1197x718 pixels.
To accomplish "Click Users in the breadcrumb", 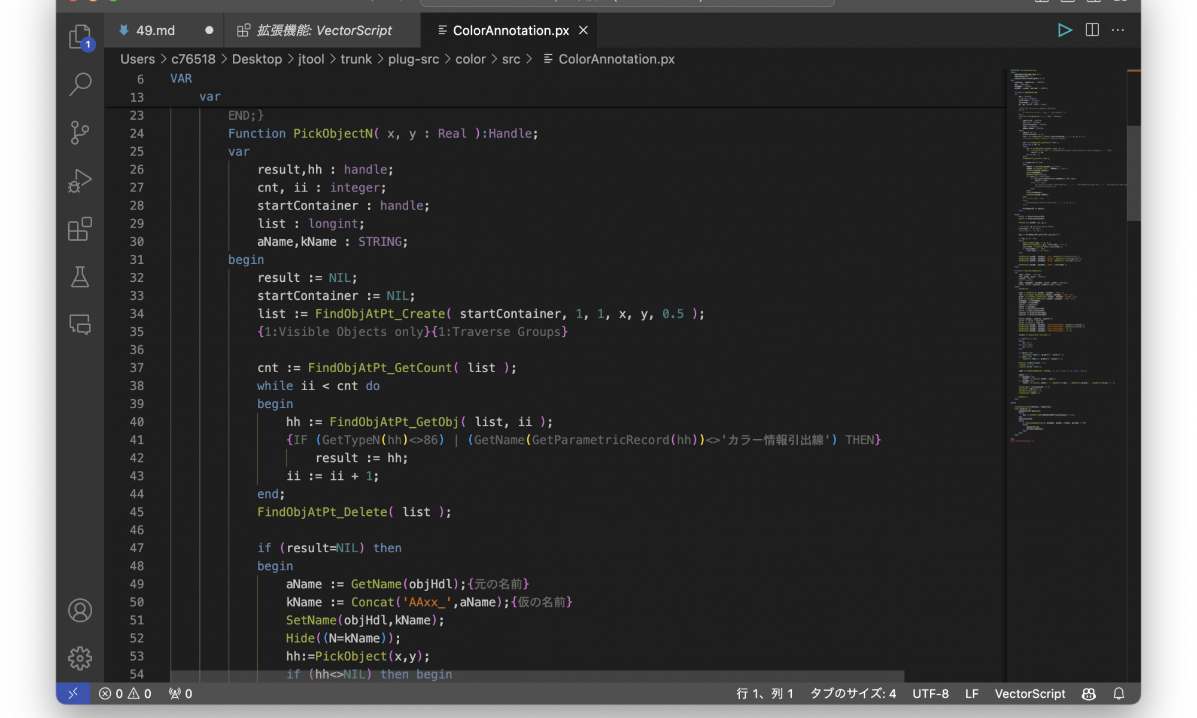I will point(137,59).
